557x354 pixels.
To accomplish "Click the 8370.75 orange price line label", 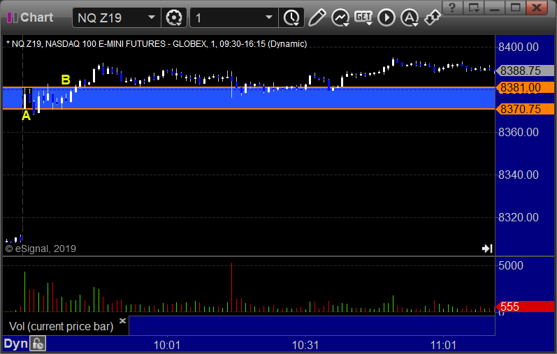I will click(x=525, y=109).
